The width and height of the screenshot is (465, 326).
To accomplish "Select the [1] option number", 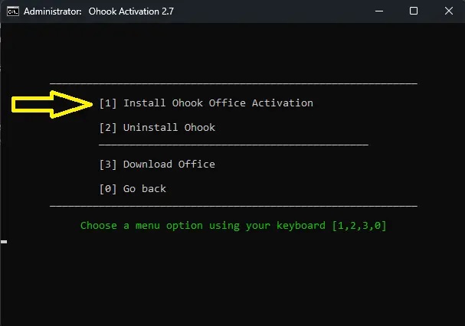I will click(108, 103).
